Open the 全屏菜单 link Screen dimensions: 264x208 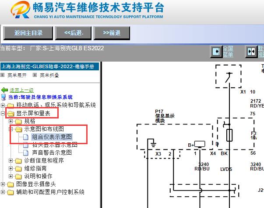pyautogui.click(x=228, y=52)
